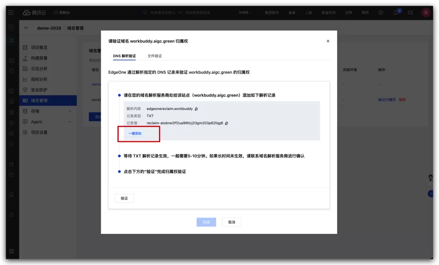This screenshot has height=265, width=439.
Task: Click the search box in top bar
Action: (x=180, y=13)
